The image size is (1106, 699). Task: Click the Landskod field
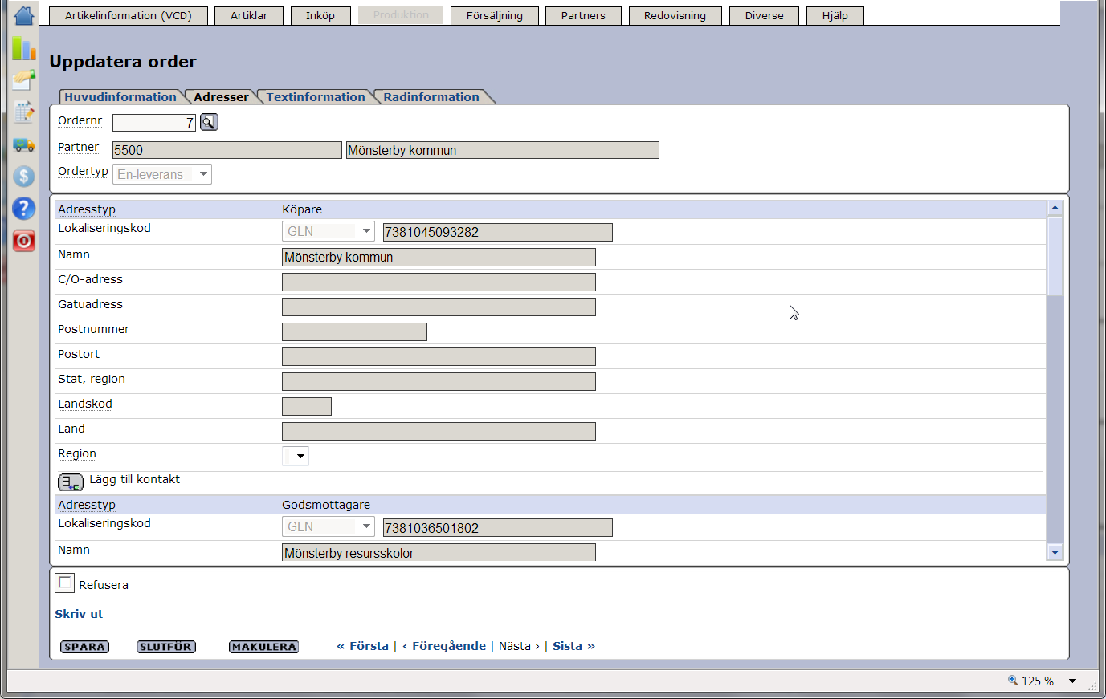coord(307,406)
